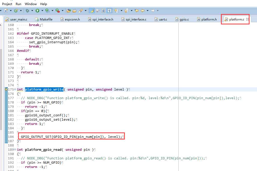The image size is (257, 171).
Task: Click #endif on line 166
Action: (23, 51)
